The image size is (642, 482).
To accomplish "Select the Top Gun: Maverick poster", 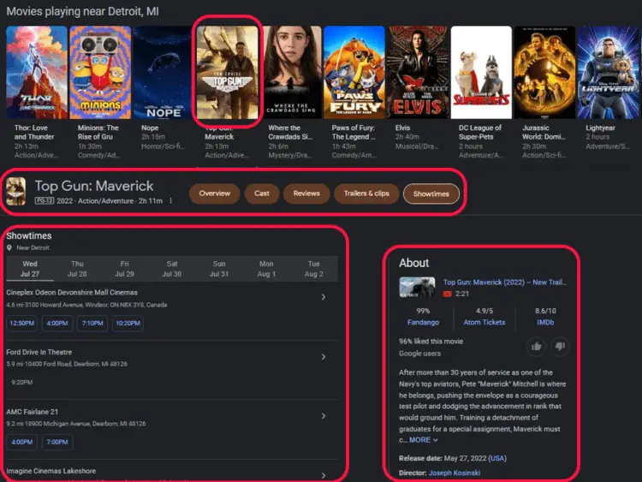I will pos(227,73).
